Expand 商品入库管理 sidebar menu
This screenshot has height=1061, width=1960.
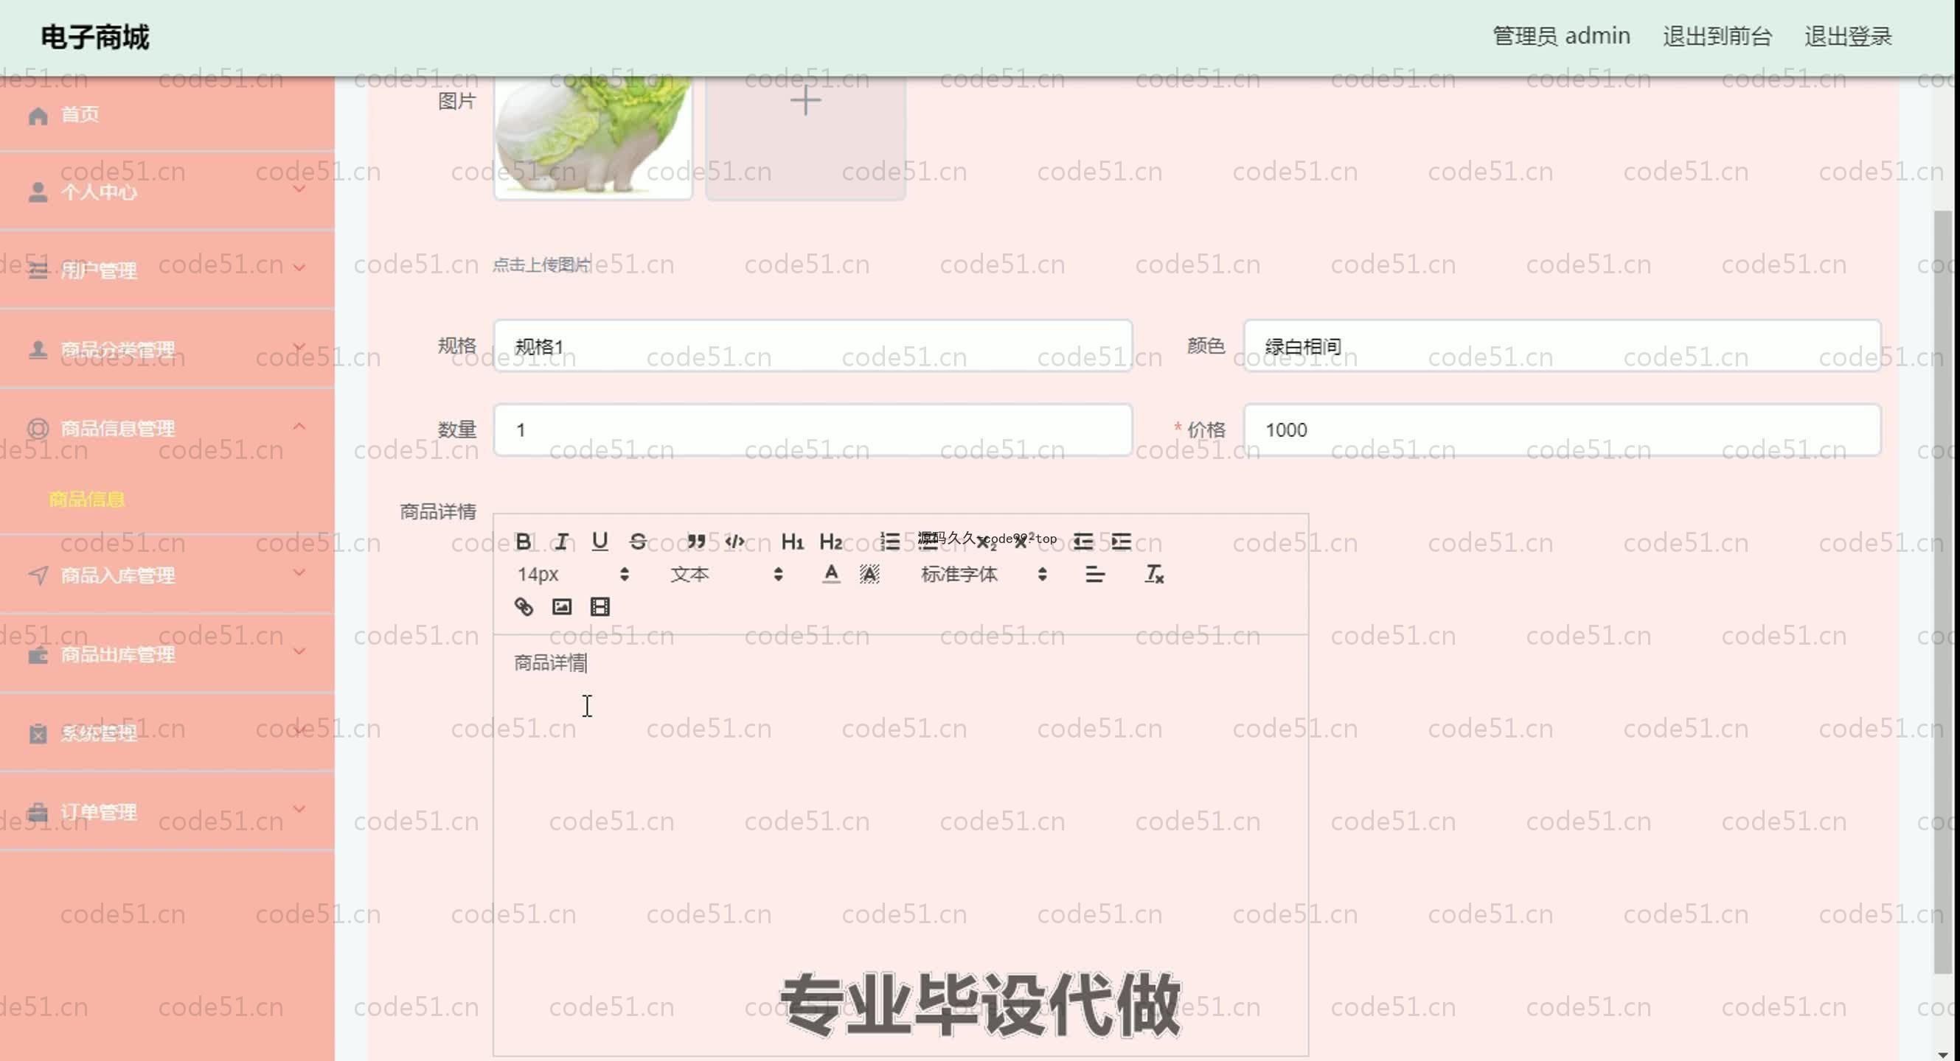click(167, 575)
